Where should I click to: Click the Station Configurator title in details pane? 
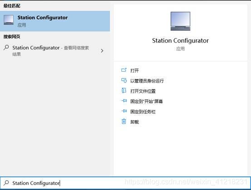(180, 41)
